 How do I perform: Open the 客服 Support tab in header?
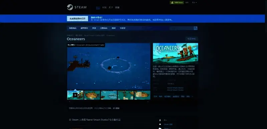pyautogui.click(x=117, y=7)
